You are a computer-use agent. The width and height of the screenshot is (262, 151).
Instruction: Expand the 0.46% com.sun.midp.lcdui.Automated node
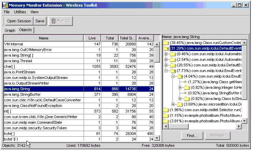166,54
